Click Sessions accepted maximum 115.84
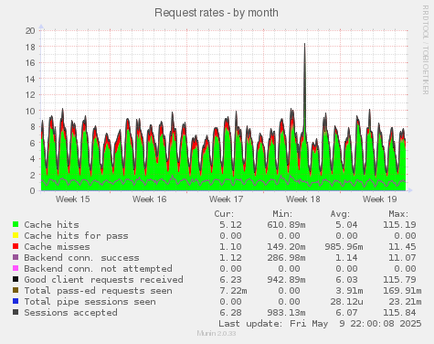Image resolution: width=434 pixels, height=344 pixels. tap(399, 313)
